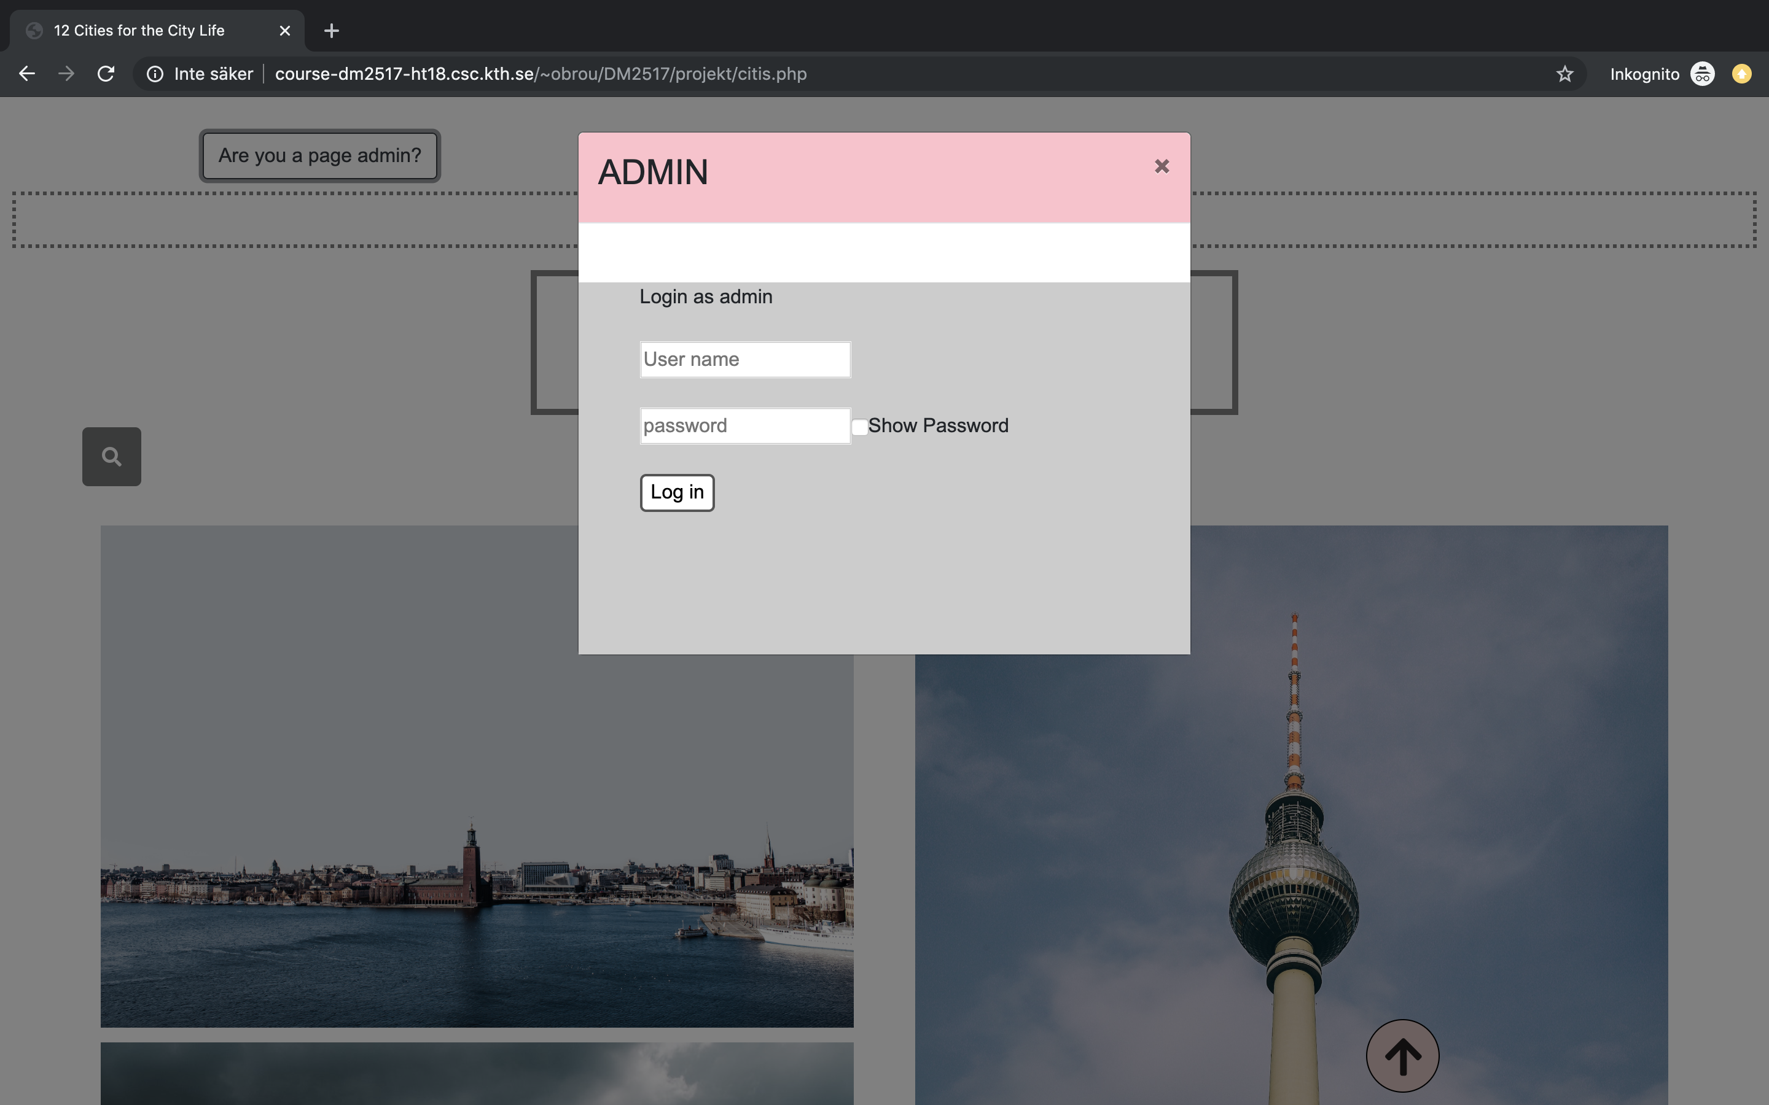Image resolution: width=1769 pixels, height=1105 pixels.
Task: Enable the Show Password checkbox
Action: (860, 427)
